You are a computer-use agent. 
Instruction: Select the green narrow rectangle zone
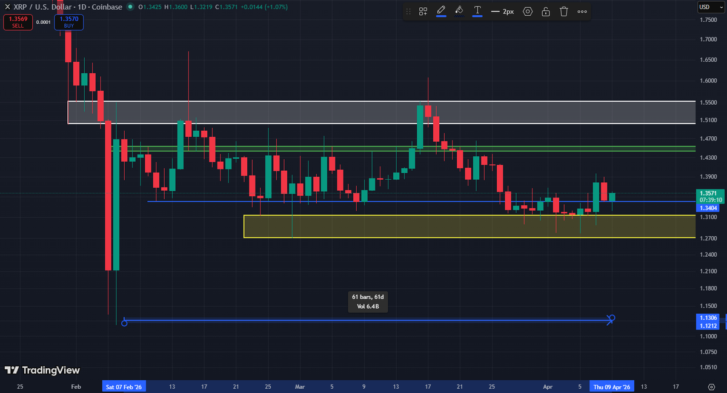405,148
